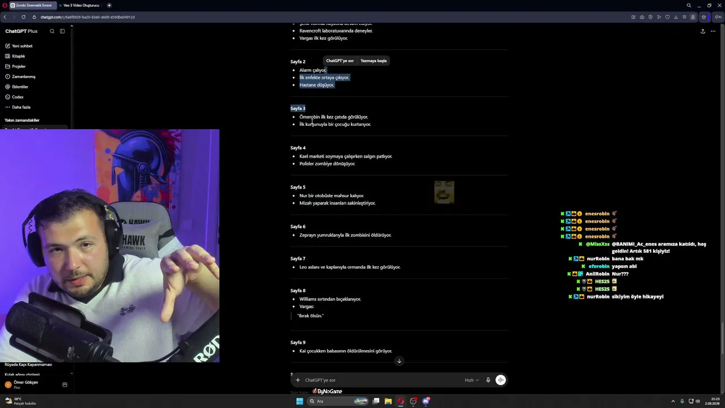725x408 pixels.
Task: Switch to the Zombi Sinematik Evreni tab
Action: [x=32, y=5]
